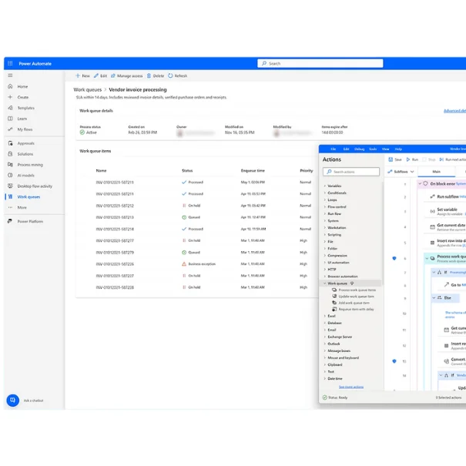The height and width of the screenshot is (466, 466).
Task: Click Process work queue items action icon
Action: 334,290
